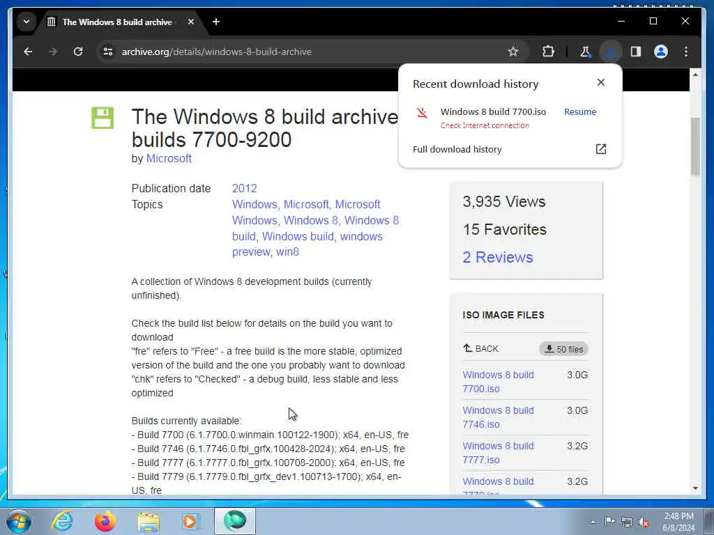The image size is (714, 535).
Task: Download all via 50 files button
Action: coord(563,350)
